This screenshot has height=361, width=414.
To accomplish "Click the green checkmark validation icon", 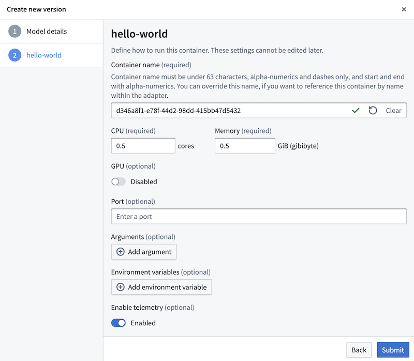I will pyautogui.click(x=356, y=110).
